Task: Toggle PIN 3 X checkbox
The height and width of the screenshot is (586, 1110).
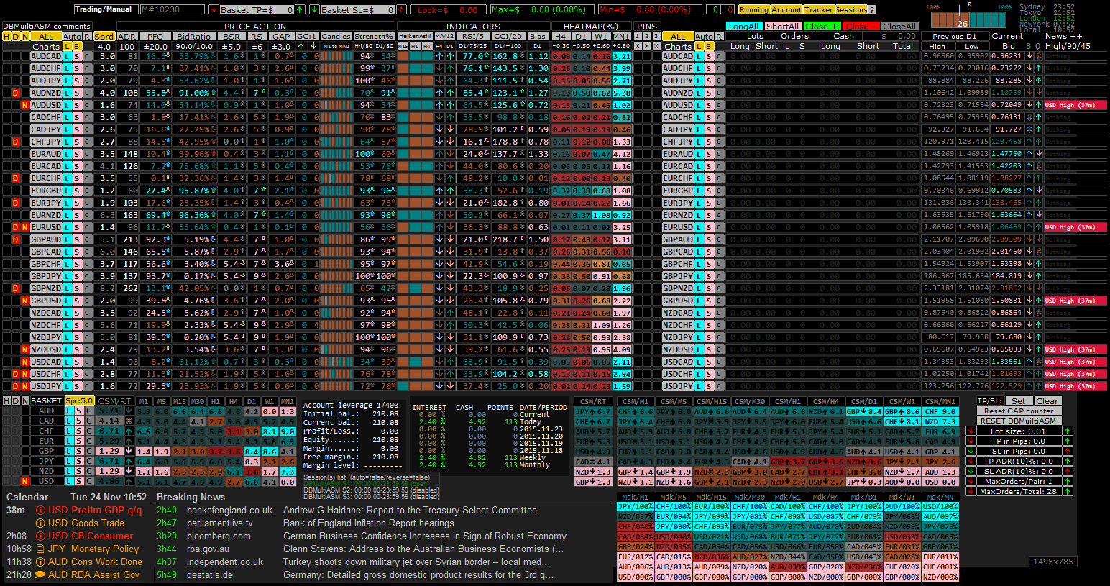Action: [x=656, y=46]
